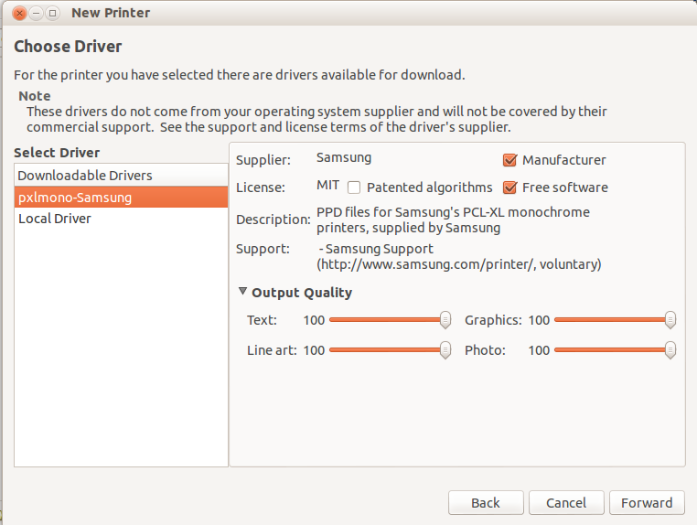This screenshot has width=697, height=525.
Task: Click the Graphics quality slider handle
Action: click(x=670, y=320)
